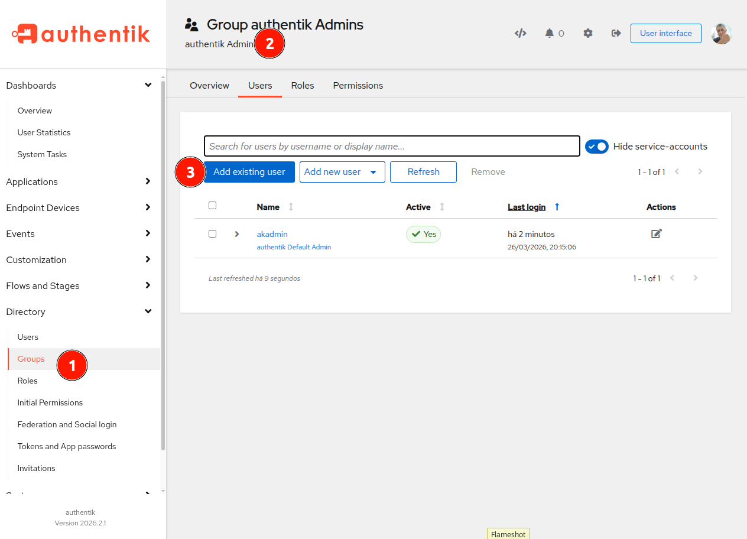The width and height of the screenshot is (747, 539).
Task: Select the akadmin row checkbox
Action: pos(213,233)
